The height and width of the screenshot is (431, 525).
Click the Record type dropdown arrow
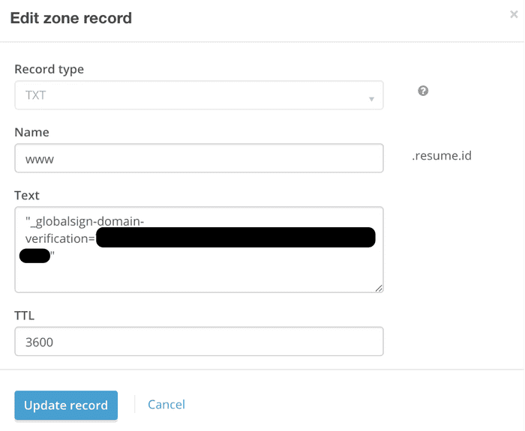[371, 99]
